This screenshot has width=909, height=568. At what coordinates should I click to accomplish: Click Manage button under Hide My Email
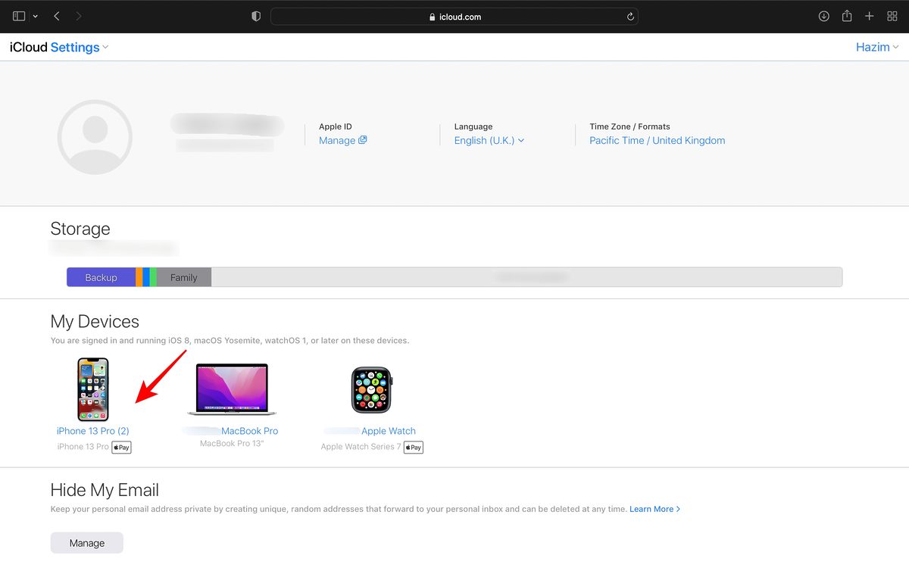click(x=87, y=543)
